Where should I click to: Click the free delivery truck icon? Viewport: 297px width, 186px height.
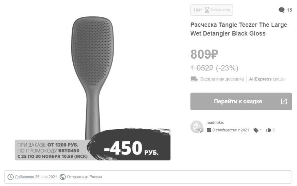pos(194,79)
